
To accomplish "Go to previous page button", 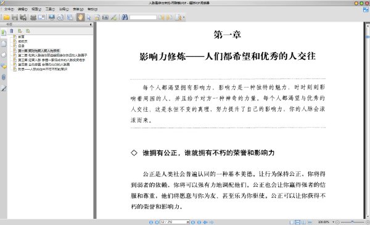I will 157,222.
